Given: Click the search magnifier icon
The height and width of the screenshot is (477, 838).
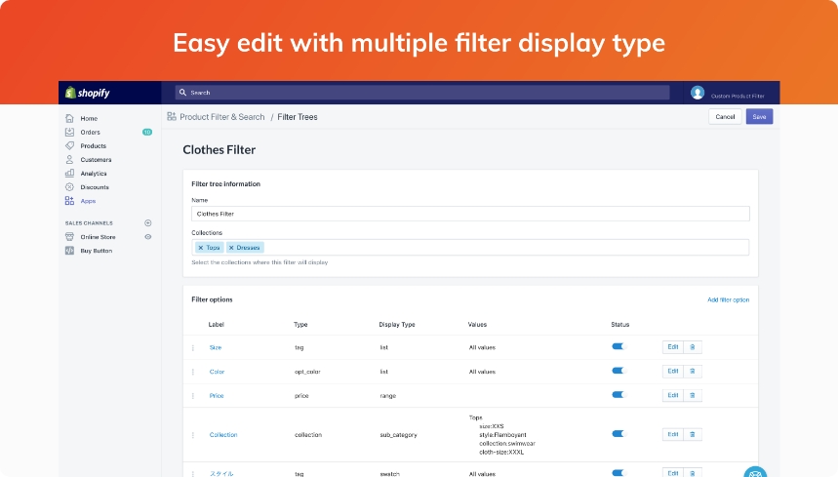Looking at the screenshot, I should pyautogui.click(x=182, y=93).
